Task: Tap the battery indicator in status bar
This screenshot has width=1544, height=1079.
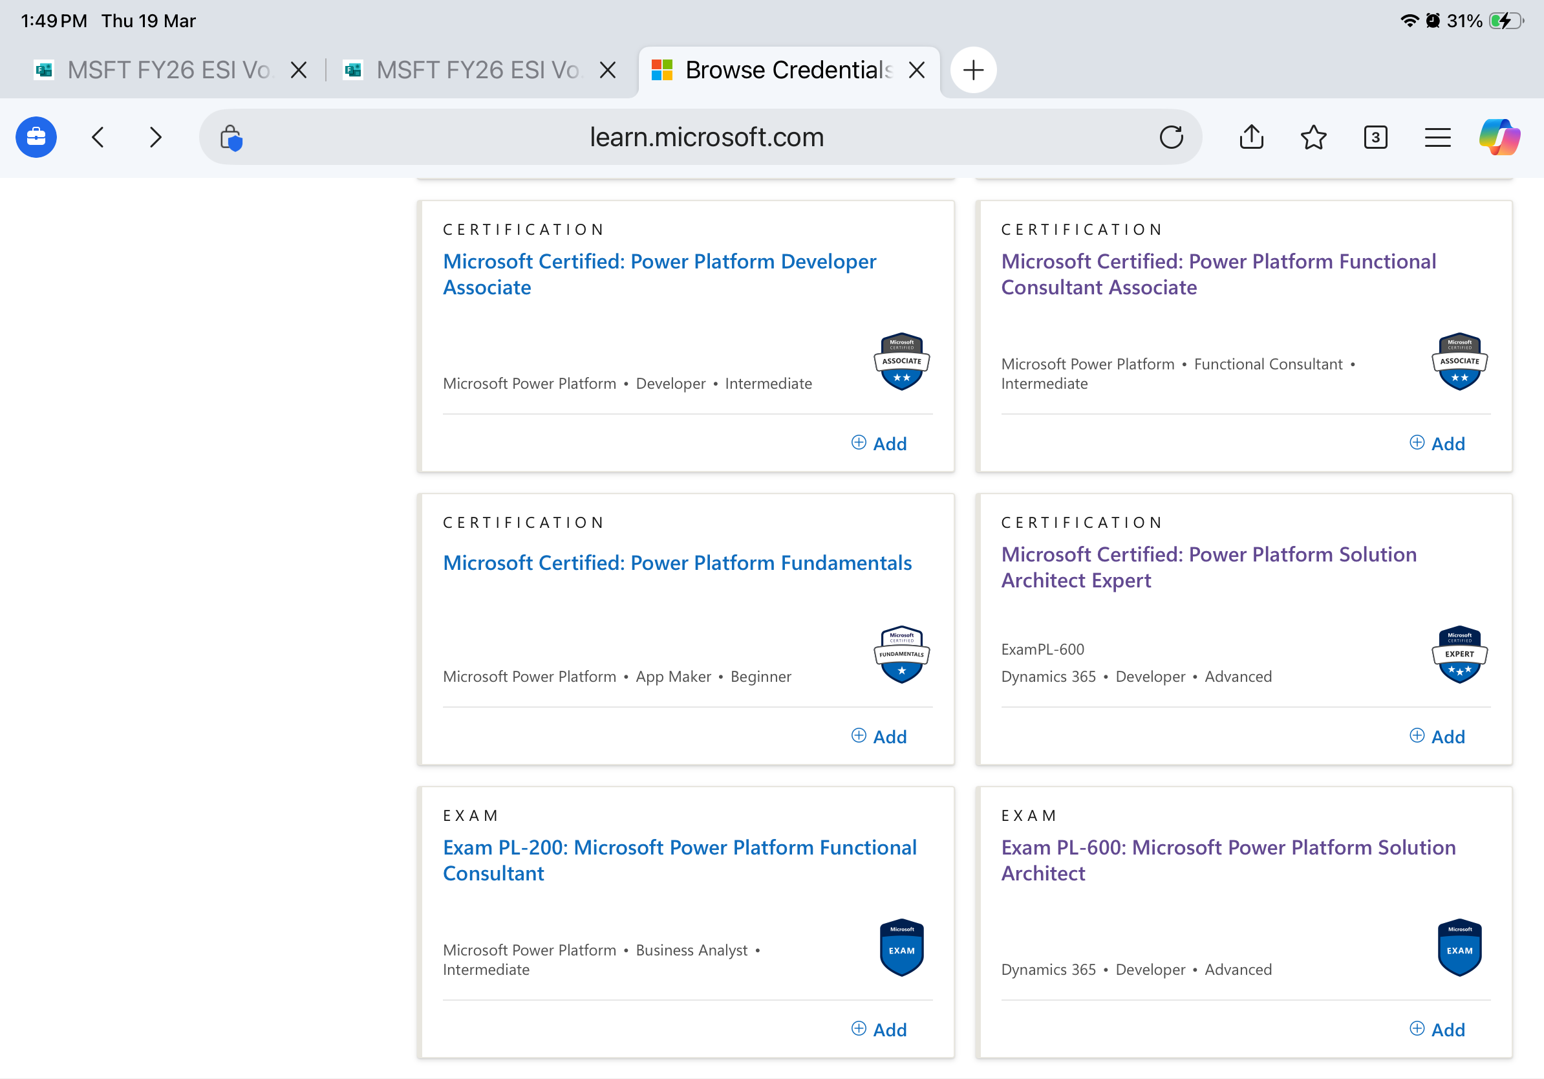Action: pyautogui.click(x=1506, y=21)
